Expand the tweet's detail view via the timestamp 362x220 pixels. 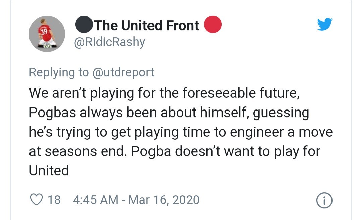tap(136, 199)
